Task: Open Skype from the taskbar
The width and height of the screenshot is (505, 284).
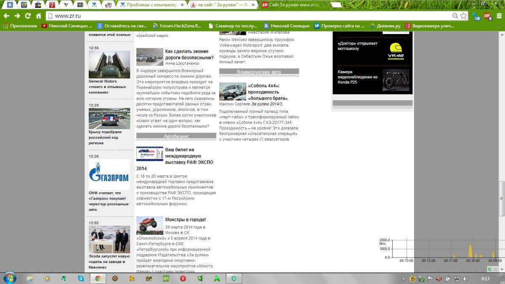Action: (81, 278)
